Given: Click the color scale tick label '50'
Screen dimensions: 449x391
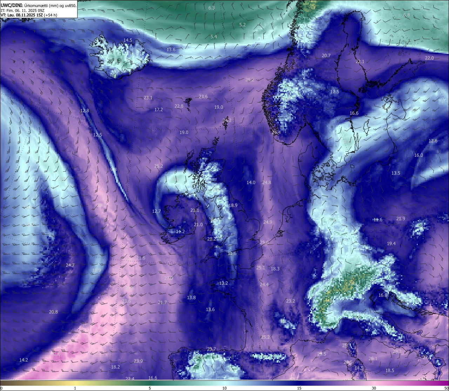Looking at the screenshot, I should click(446, 388).
